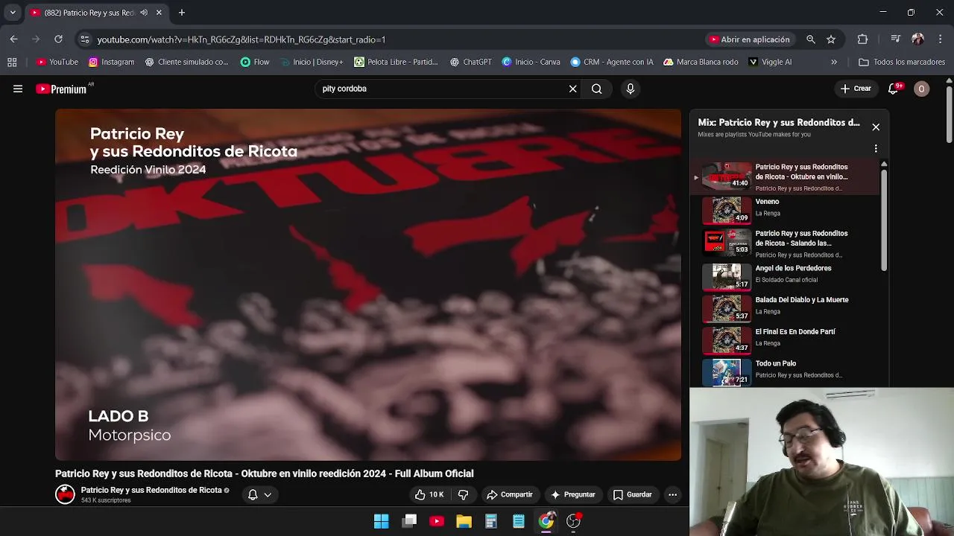Play Veneno by La Renga from mix
This screenshot has width=954, height=536.
pos(786,211)
